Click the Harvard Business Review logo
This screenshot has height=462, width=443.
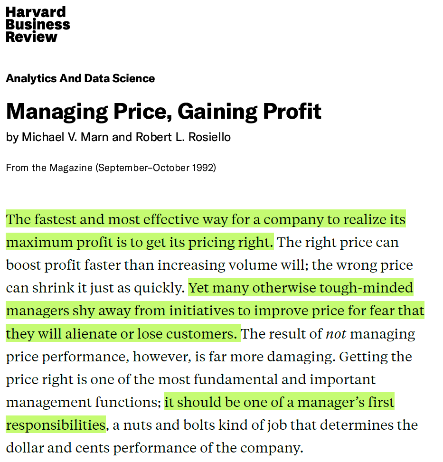(38, 25)
